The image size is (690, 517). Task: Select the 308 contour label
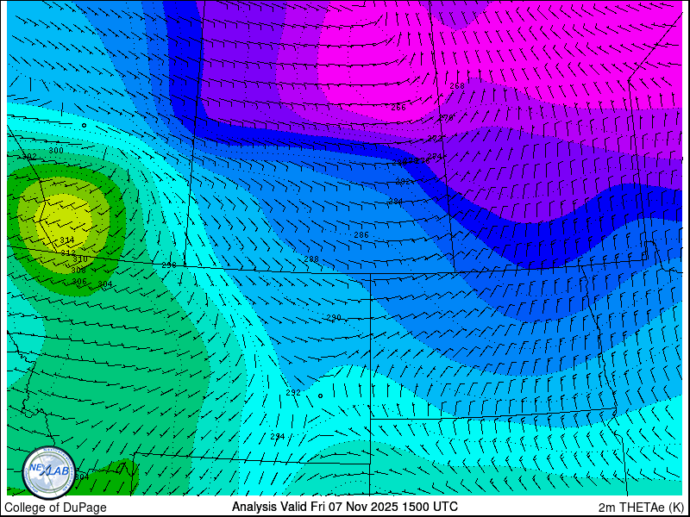pyautogui.click(x=78, y=270)
